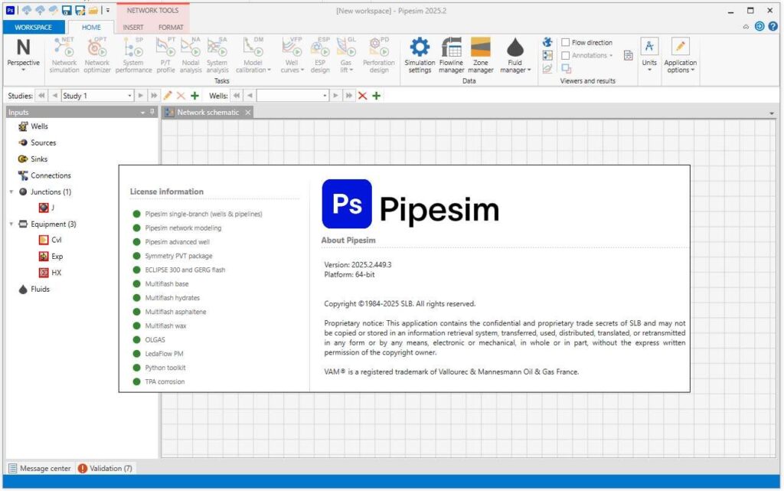Click the blue arrow-circle icon beside Help
This screenshot has width=784, height=491.
point(759,27)
